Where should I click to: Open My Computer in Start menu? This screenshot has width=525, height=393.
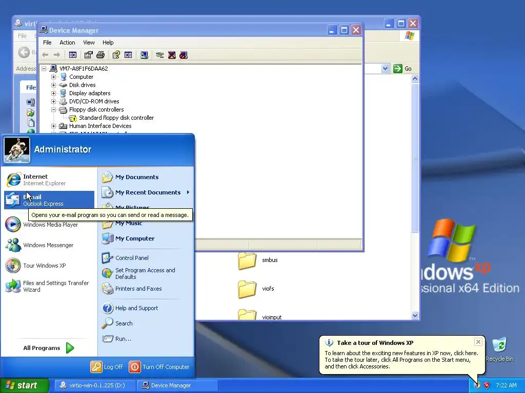point(146,238)
